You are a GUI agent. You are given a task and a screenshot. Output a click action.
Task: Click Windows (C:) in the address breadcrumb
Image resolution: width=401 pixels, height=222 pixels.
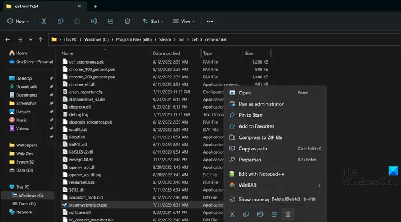[x=96, y=39]
